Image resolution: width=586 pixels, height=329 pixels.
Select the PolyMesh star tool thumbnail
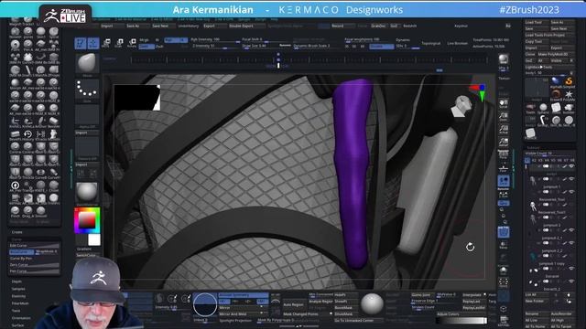[569, 94]
